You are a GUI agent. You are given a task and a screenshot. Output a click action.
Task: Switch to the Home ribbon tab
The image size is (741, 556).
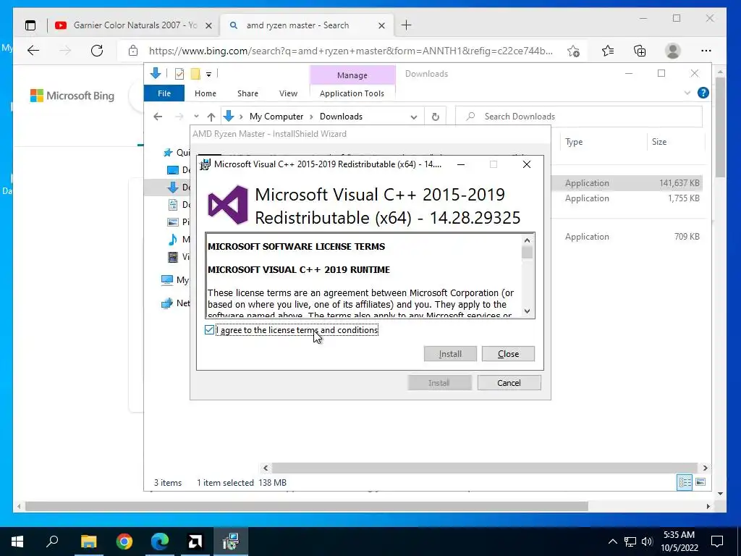click(205, 93)
